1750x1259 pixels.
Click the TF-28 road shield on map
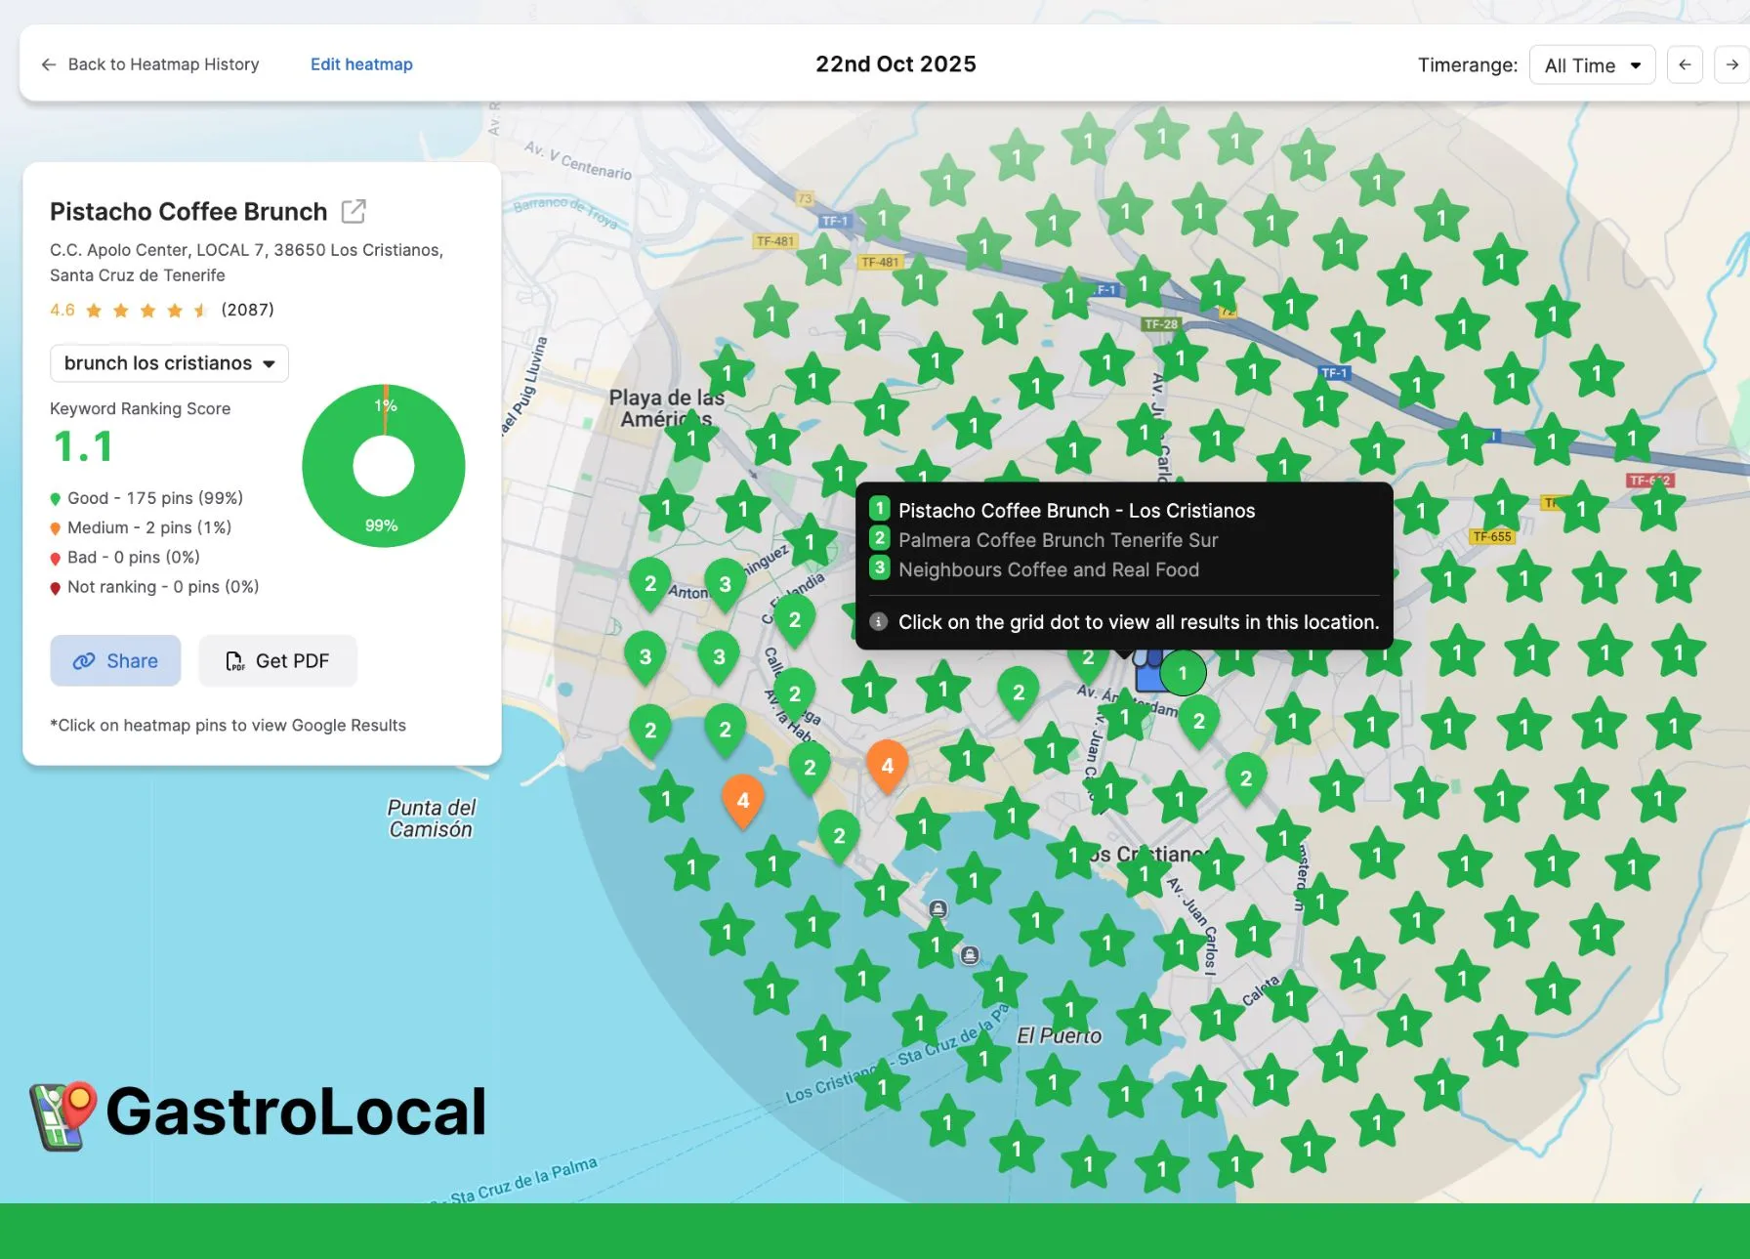pyautogui.click(x=1161, y=324)
